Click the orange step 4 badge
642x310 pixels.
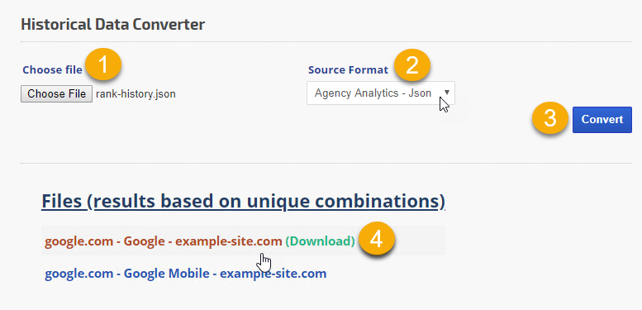(376, 239)
